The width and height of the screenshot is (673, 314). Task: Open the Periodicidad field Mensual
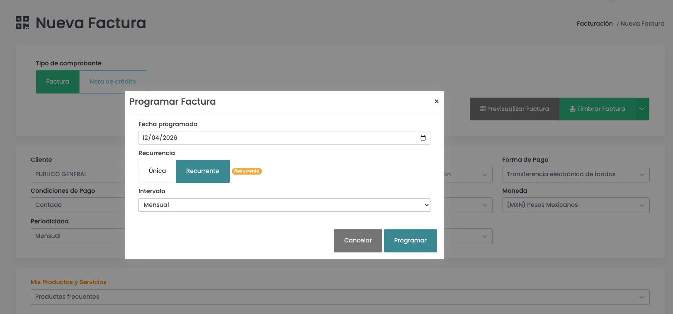coord(78,236)
